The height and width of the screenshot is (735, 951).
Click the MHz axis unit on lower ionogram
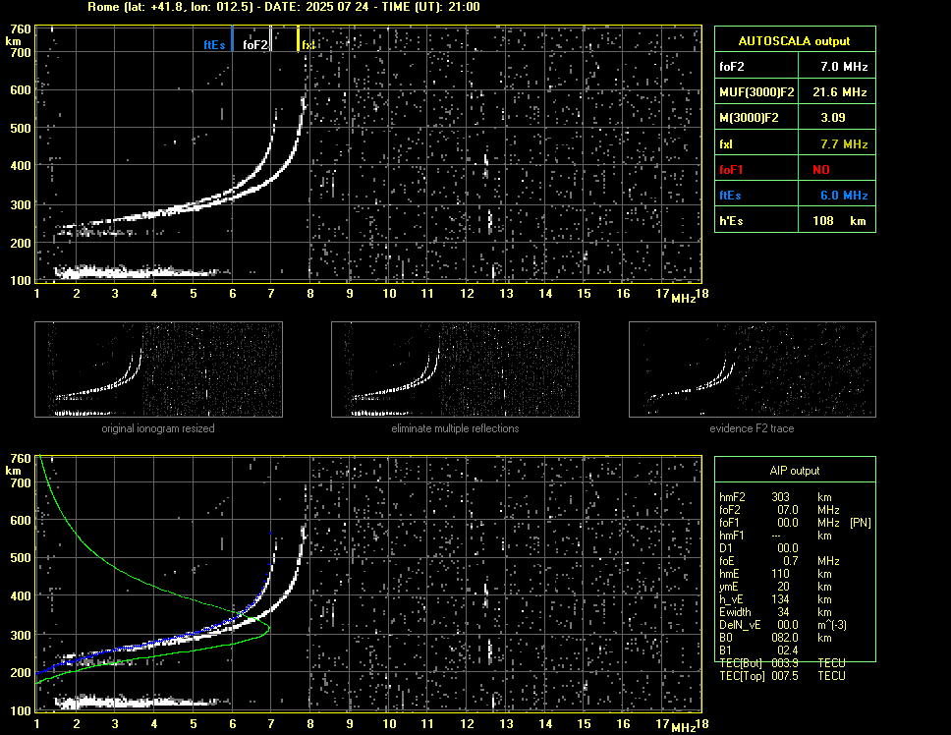tap(683, 727)
